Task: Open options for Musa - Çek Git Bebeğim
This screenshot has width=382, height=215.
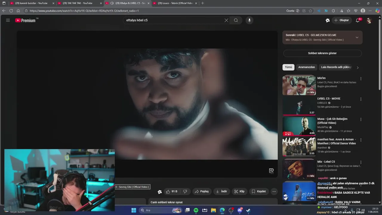Action: tap(361, 119)
